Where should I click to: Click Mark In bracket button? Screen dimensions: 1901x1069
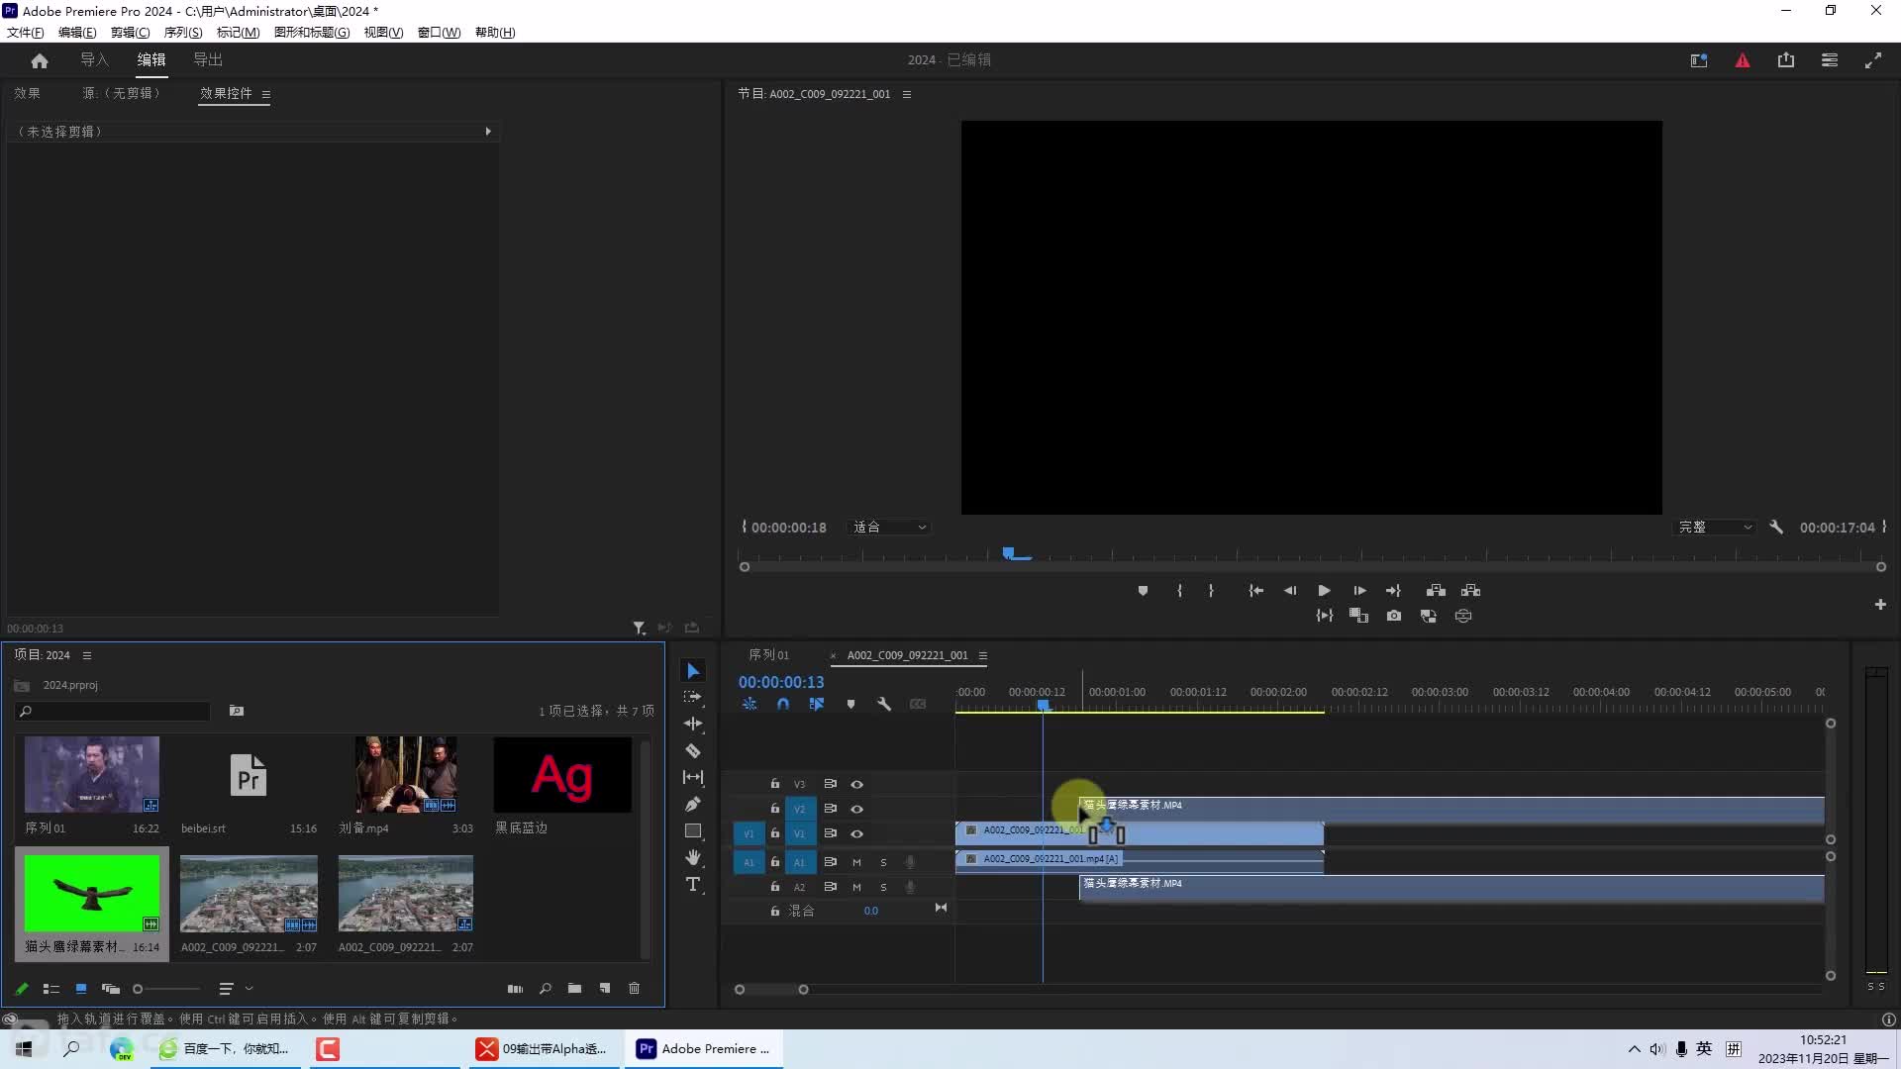pos(1179,590)
